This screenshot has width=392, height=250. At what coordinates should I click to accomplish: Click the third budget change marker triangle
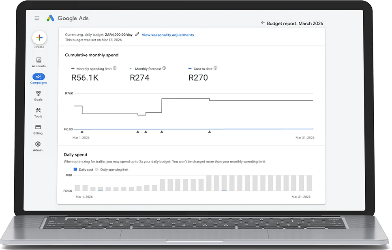click(146, 132)
